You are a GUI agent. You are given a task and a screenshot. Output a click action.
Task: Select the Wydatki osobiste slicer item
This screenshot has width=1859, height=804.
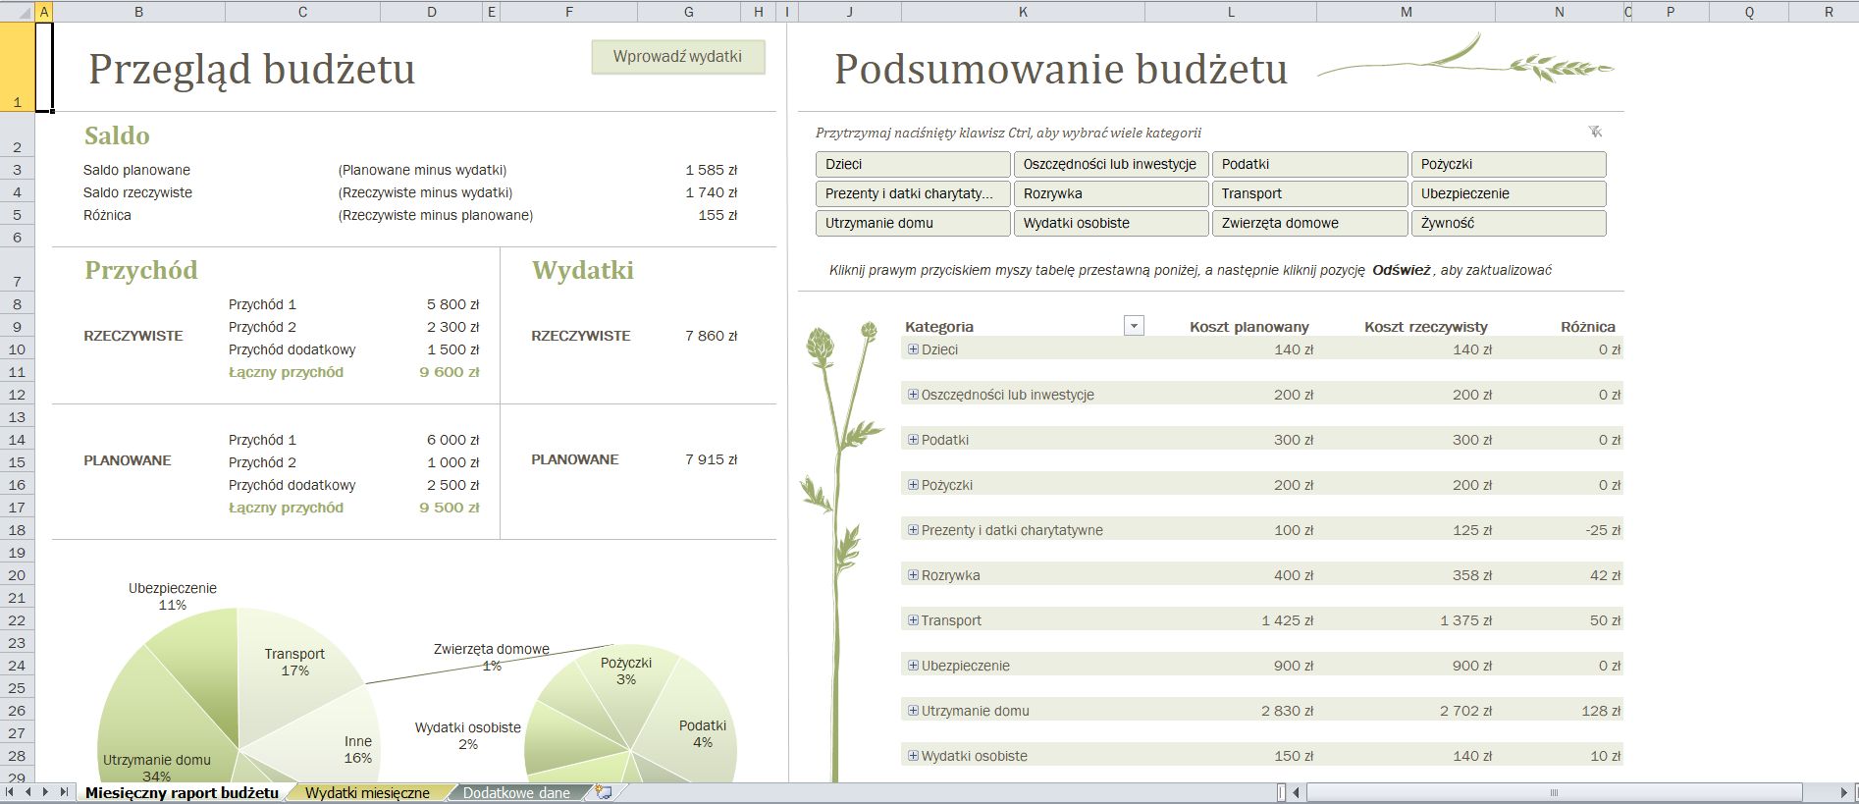[1111, 223]
